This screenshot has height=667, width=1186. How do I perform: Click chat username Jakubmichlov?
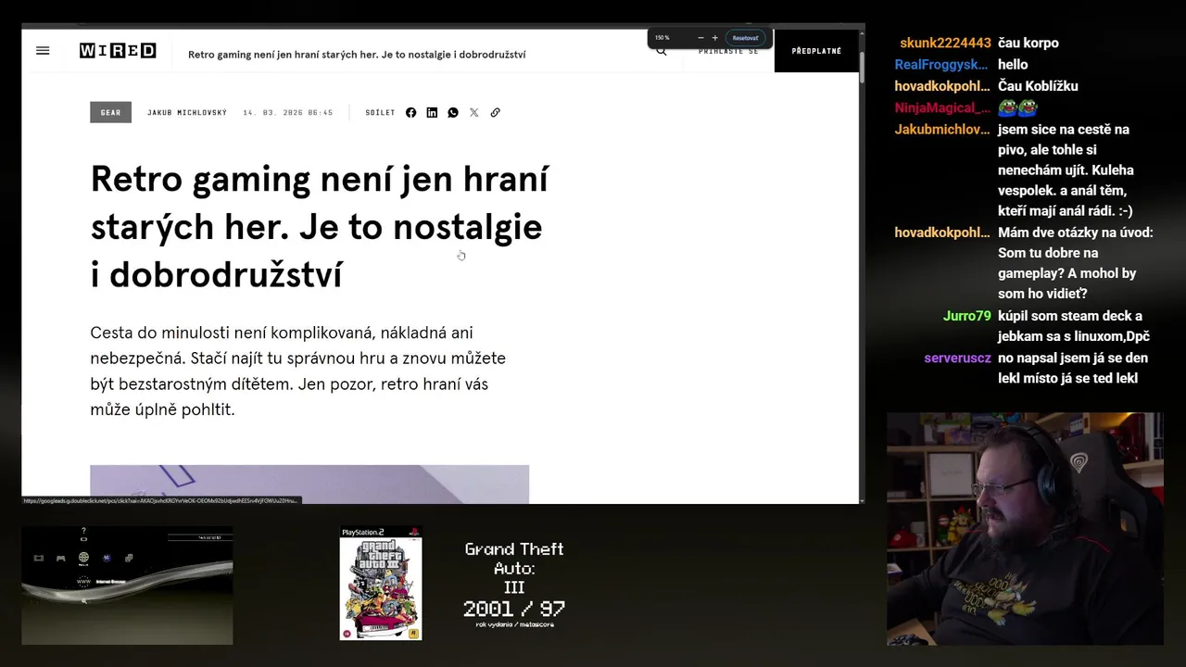942,129
